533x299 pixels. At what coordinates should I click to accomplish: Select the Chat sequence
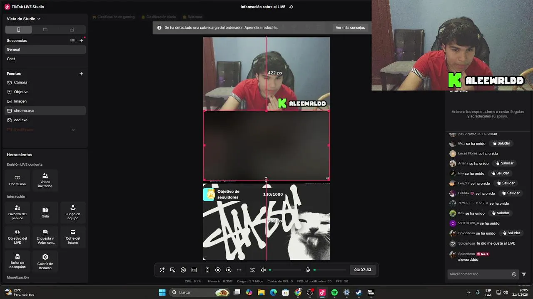click(45, 59)
